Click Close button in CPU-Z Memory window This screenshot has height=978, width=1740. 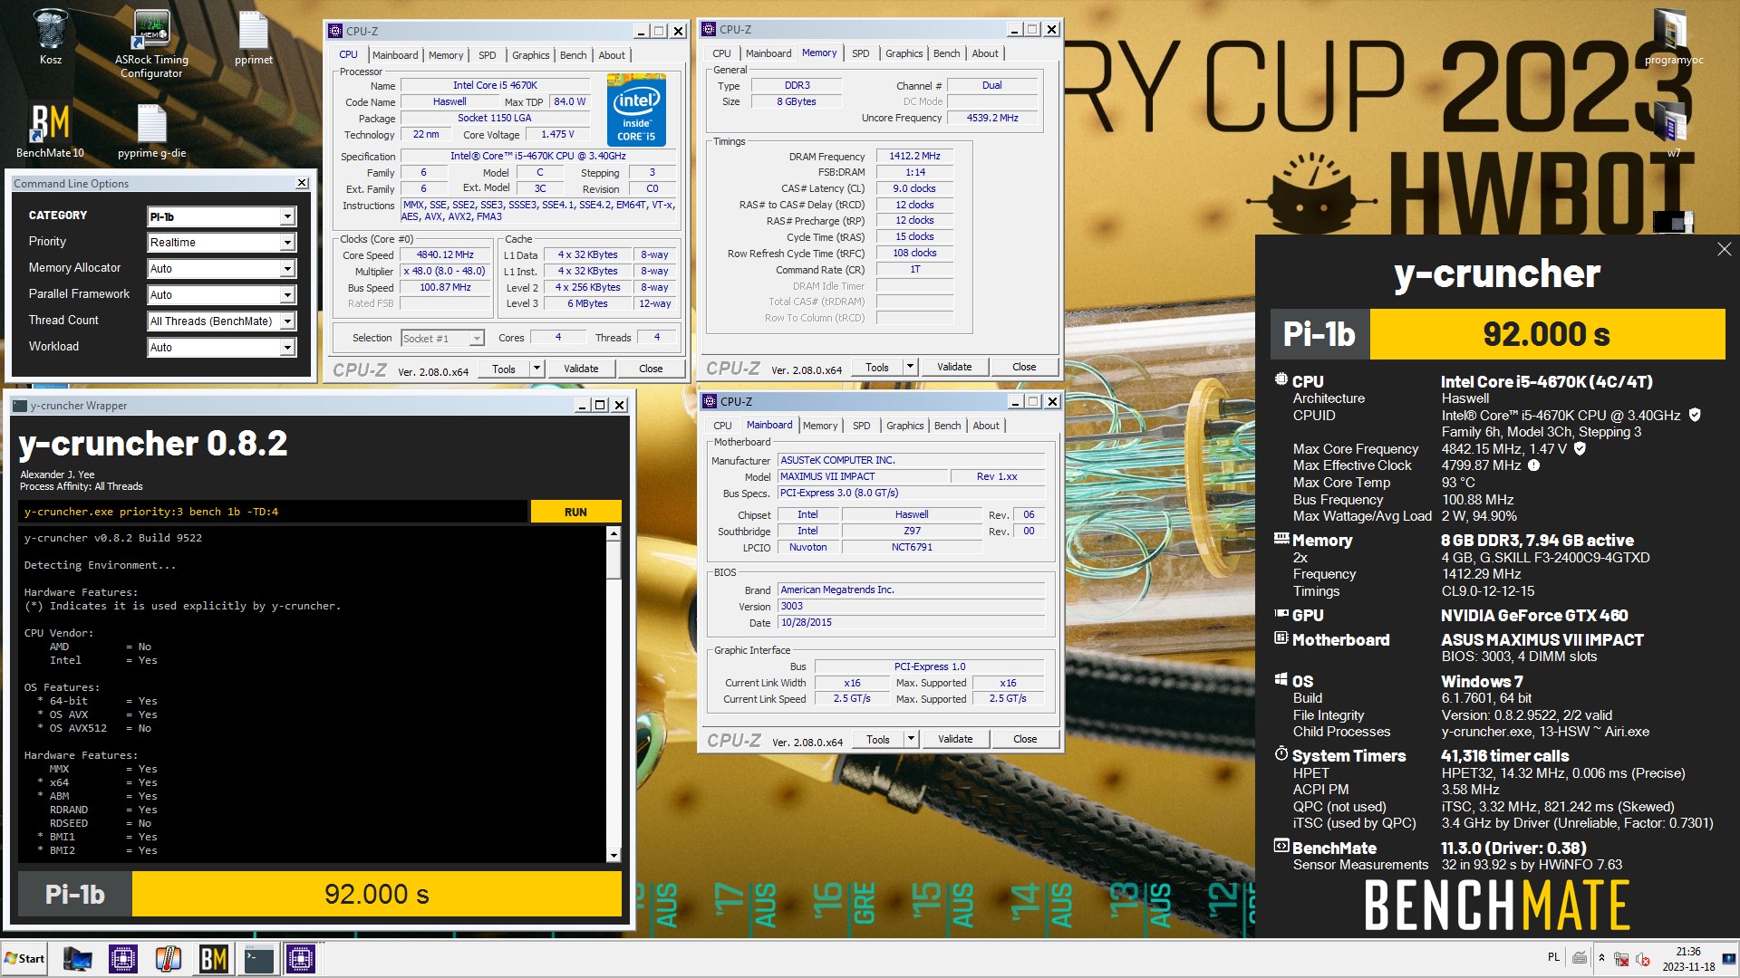(1024, 367)
